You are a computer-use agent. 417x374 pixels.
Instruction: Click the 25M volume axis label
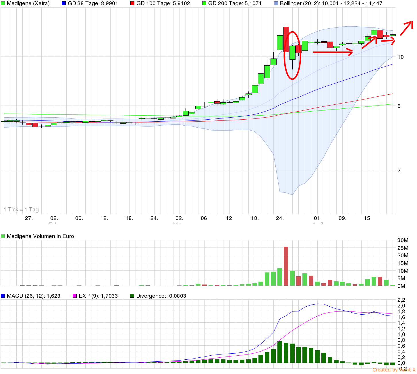pos(403,248)
